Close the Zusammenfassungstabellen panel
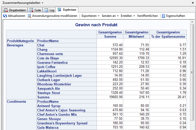 tap(193, 3)
